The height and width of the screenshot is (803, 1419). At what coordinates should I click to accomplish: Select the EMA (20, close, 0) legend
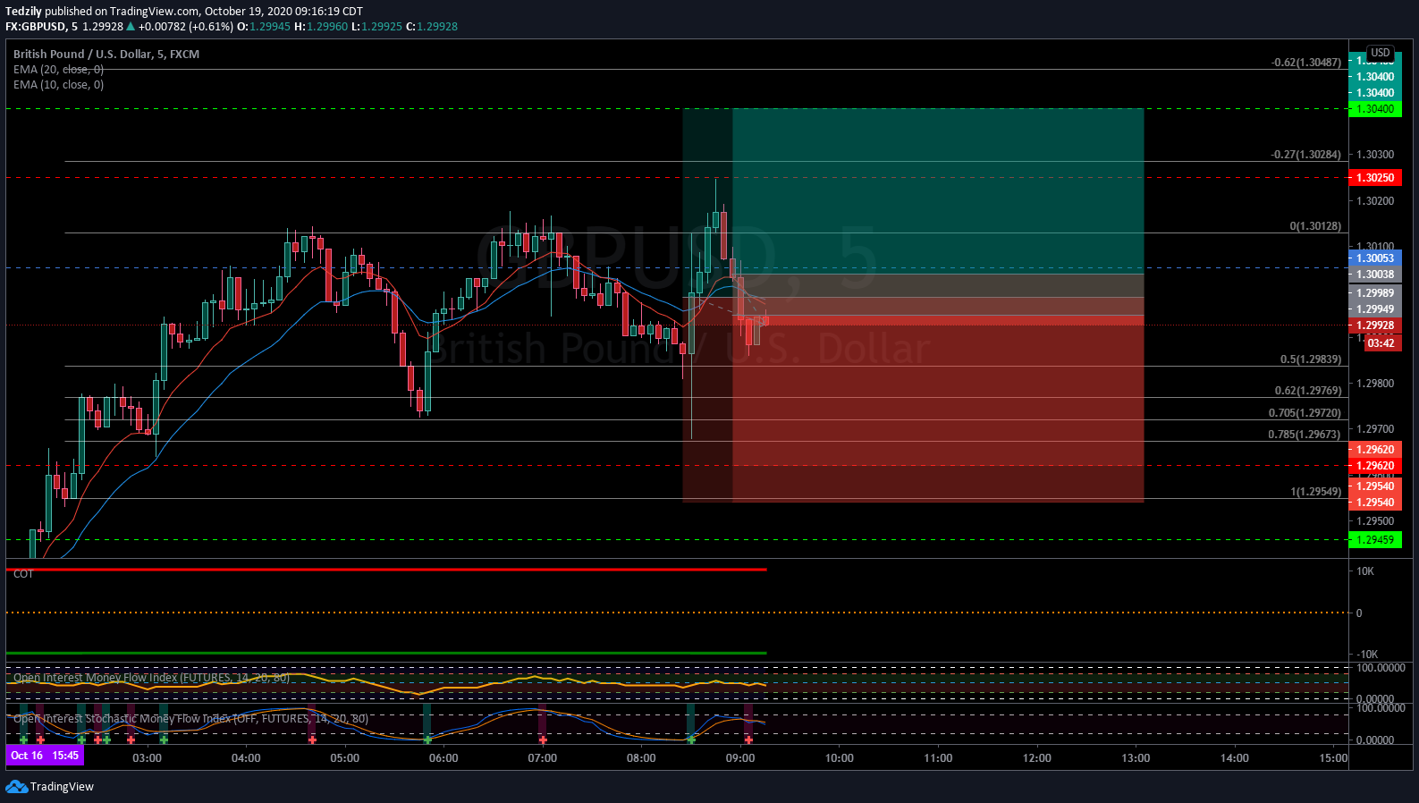click(x=58, y=70)
